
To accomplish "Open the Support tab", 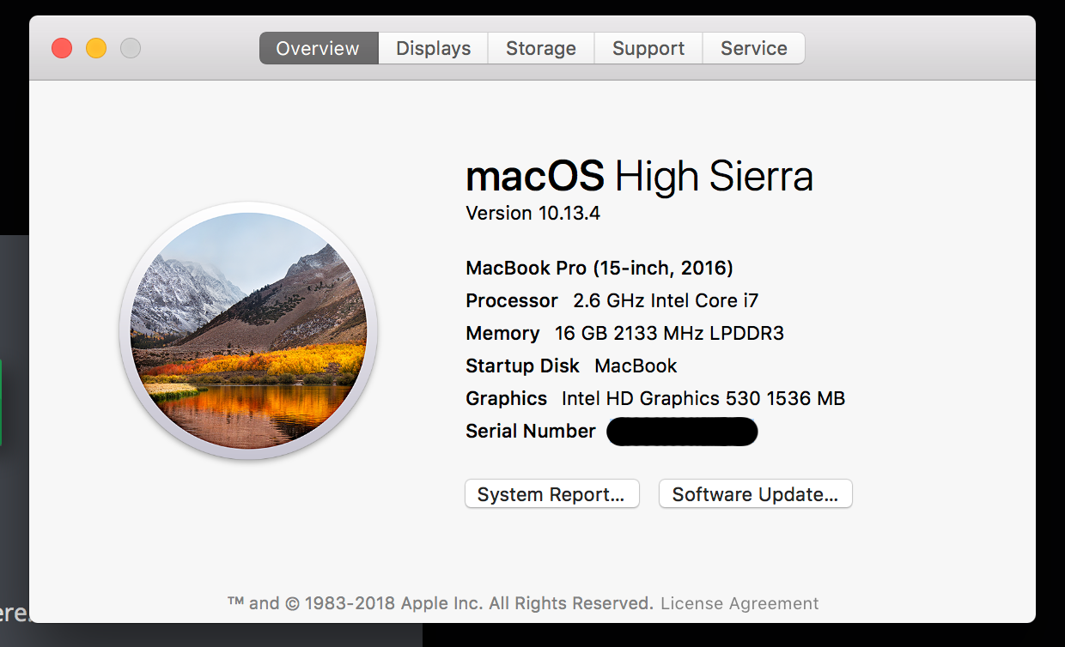I will (648, 48).
